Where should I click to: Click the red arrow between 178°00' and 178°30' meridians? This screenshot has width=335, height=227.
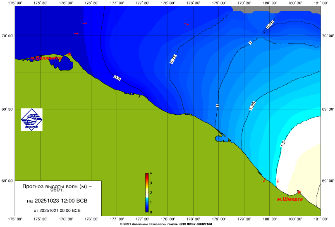point(186,24)
